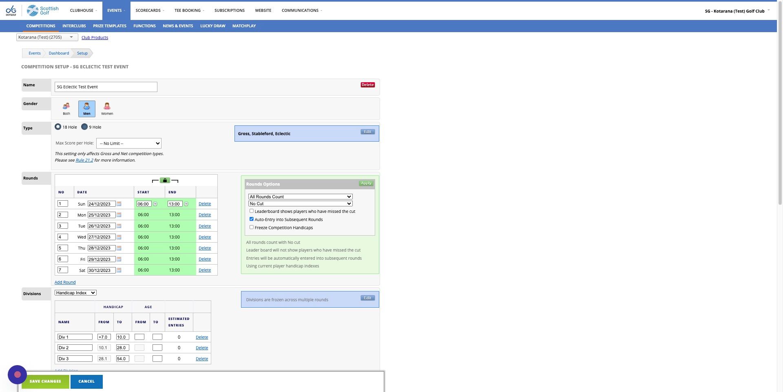
Task: Expand the All Rounds Count dropdown
Action: (300, 197)
